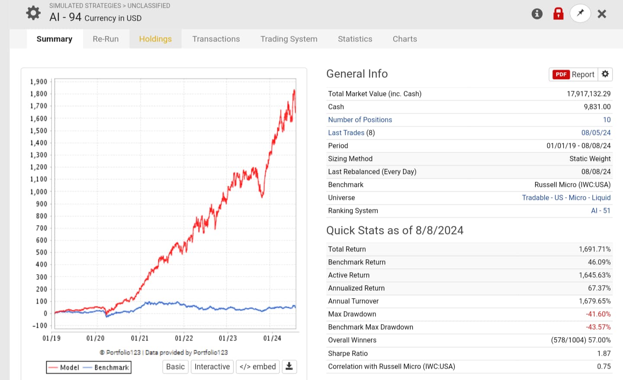Viewport: 623px width, 380px height.
Task: Open the strategy settings gear icon
Action: 33,13
